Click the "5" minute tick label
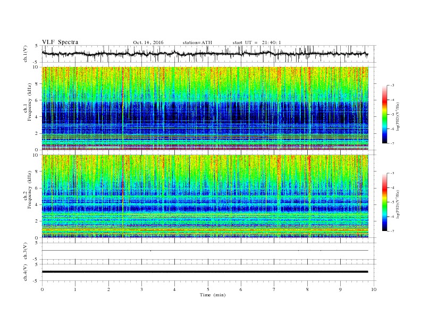The image size is (421, 325). point(208,289)
